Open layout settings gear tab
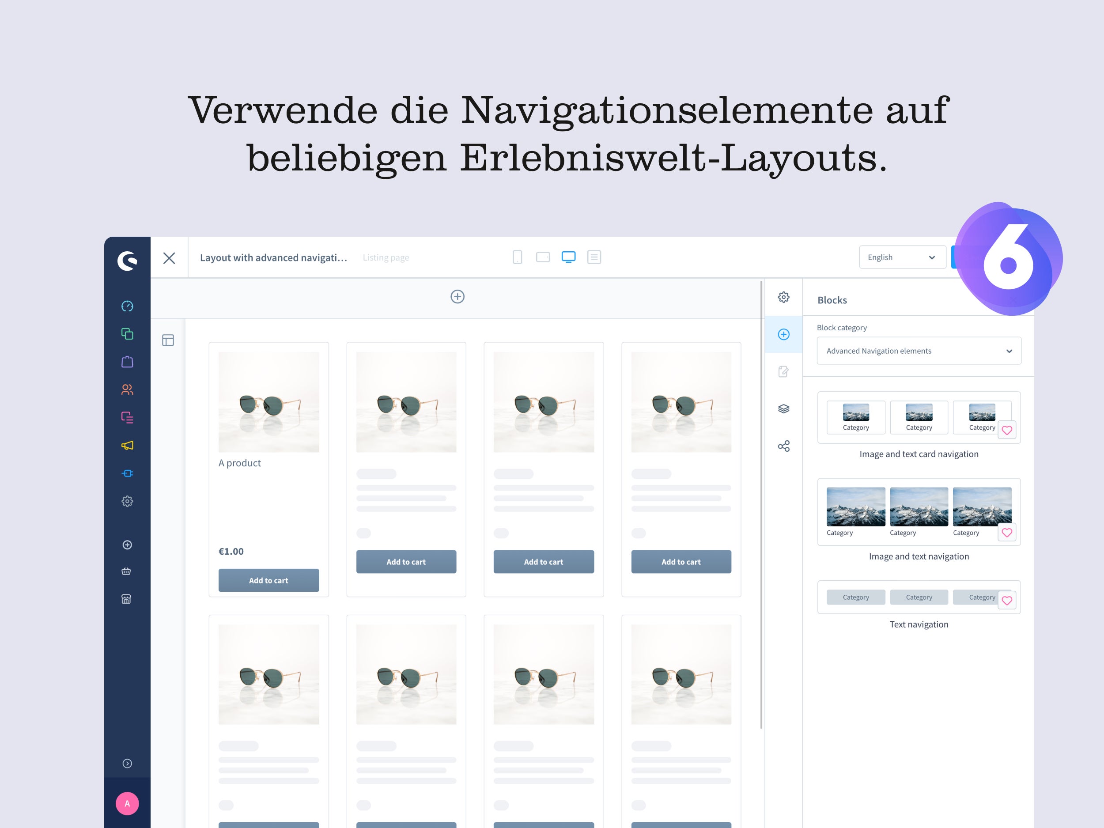The image size is (1104, 828). click(783, 297)
